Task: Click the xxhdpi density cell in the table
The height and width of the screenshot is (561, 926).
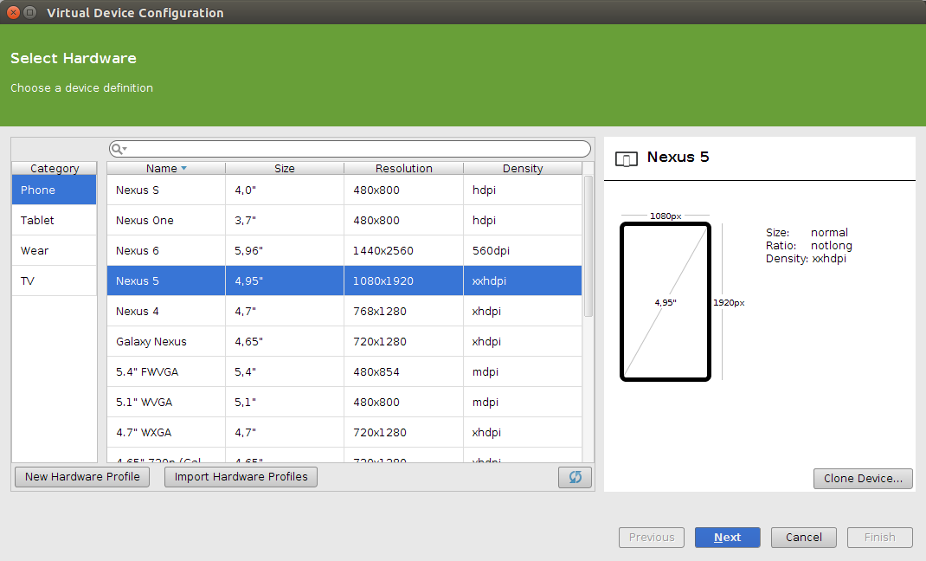Action: pyautogui.click(x=523, y=281)
